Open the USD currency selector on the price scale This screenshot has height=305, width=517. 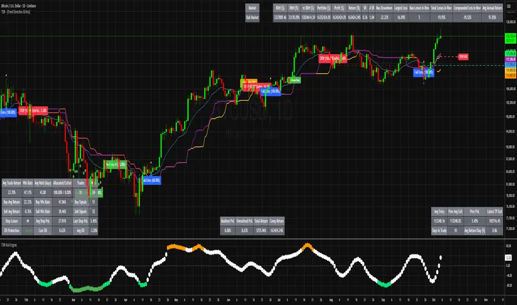(509, 6)
